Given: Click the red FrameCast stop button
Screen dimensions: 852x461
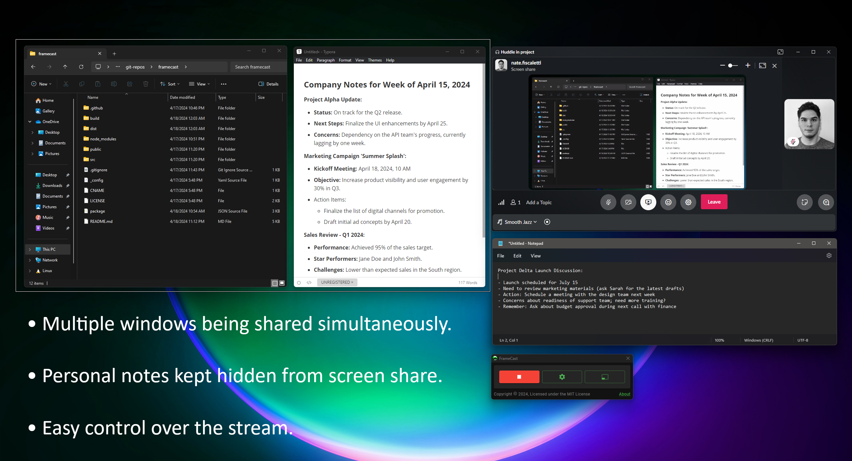Looking at the screenshot, I should click(519, 377).
